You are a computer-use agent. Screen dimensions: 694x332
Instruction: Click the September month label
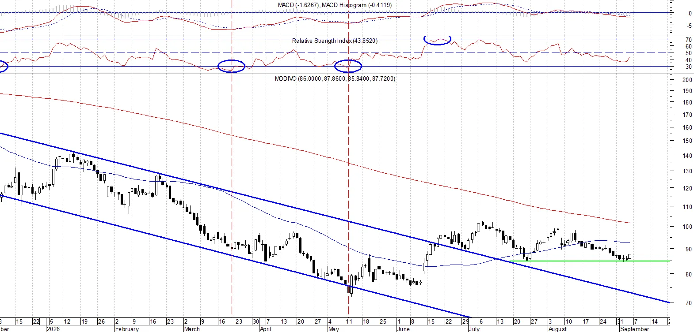634,329
